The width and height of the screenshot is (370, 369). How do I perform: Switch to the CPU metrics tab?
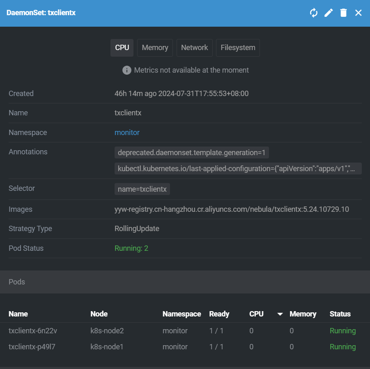[122, 48]
